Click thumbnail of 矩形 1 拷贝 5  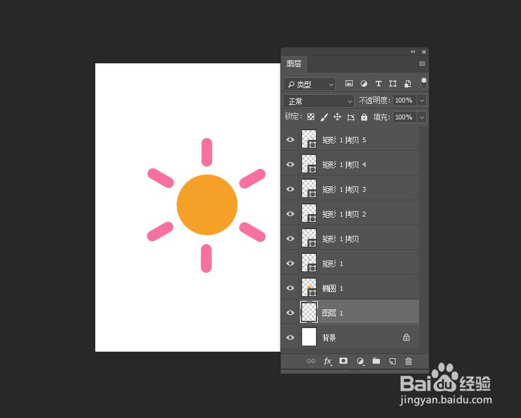(x=309, y=139)
